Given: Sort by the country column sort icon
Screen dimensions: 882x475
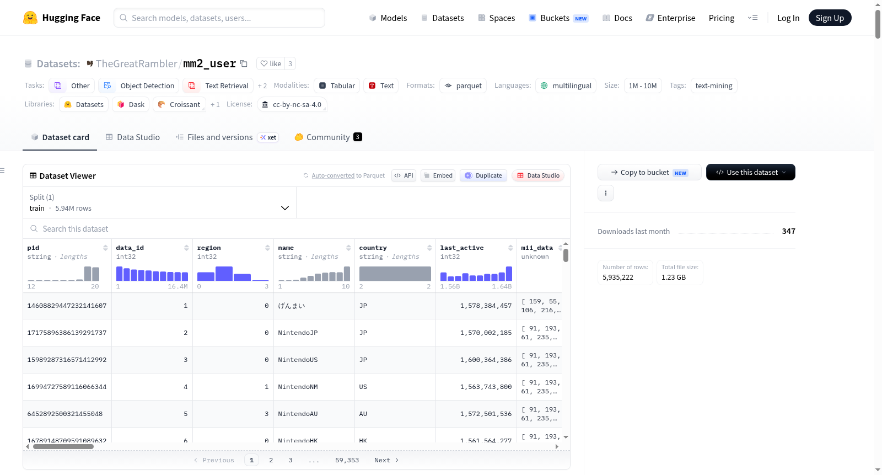Looking at the screenshot, I should [x=429, y=248].
